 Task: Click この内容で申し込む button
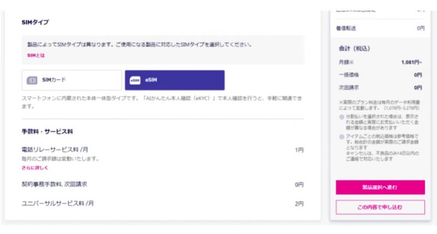tap(380, 207)
